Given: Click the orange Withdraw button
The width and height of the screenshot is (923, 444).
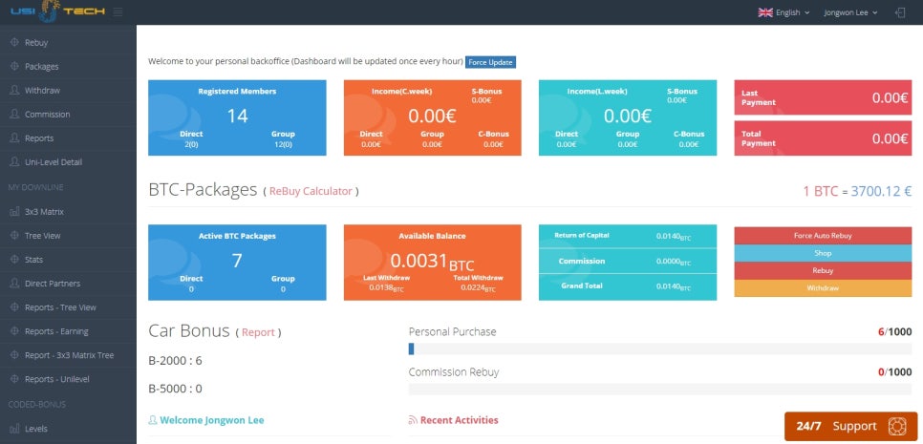Looking at the screenshot, I should [x=823, y=288].
